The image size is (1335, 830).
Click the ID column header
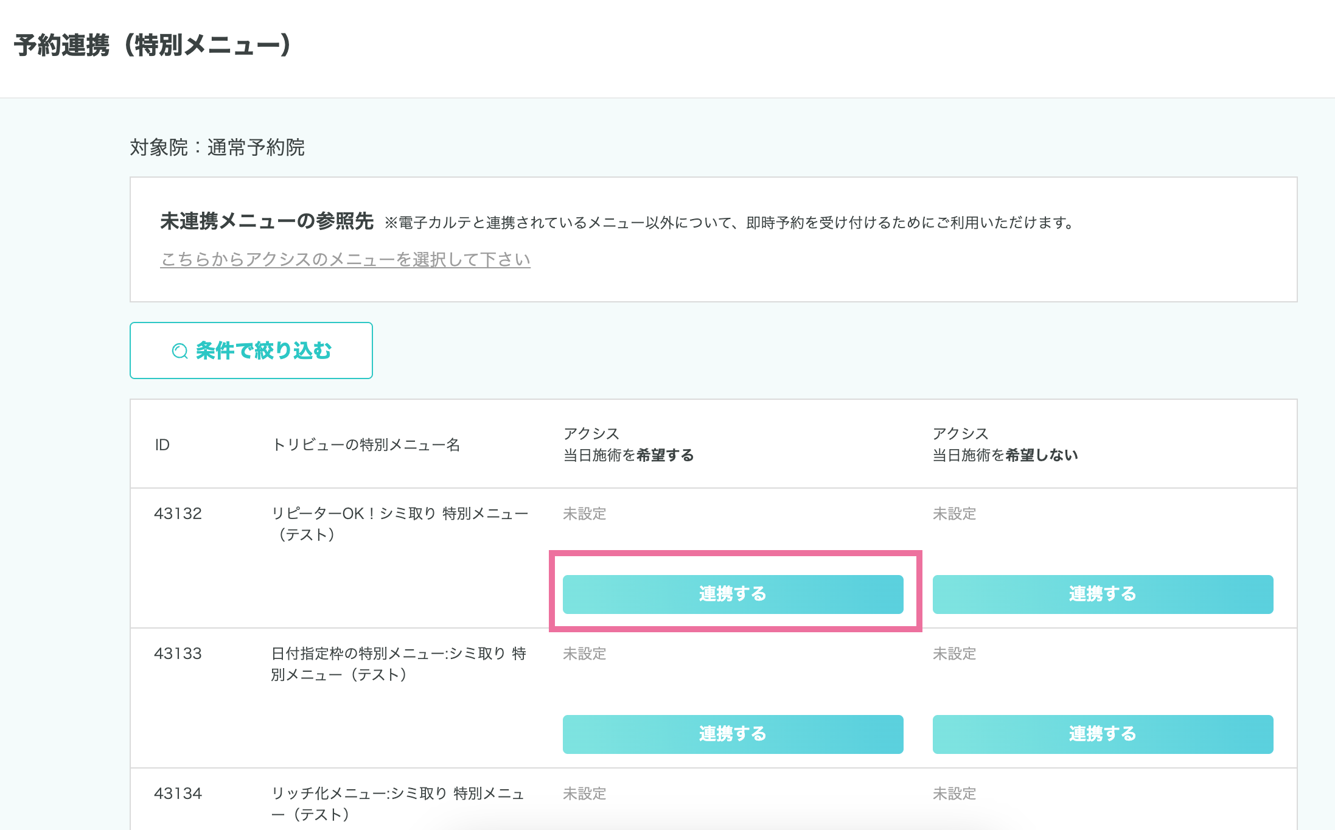point(162,445)
